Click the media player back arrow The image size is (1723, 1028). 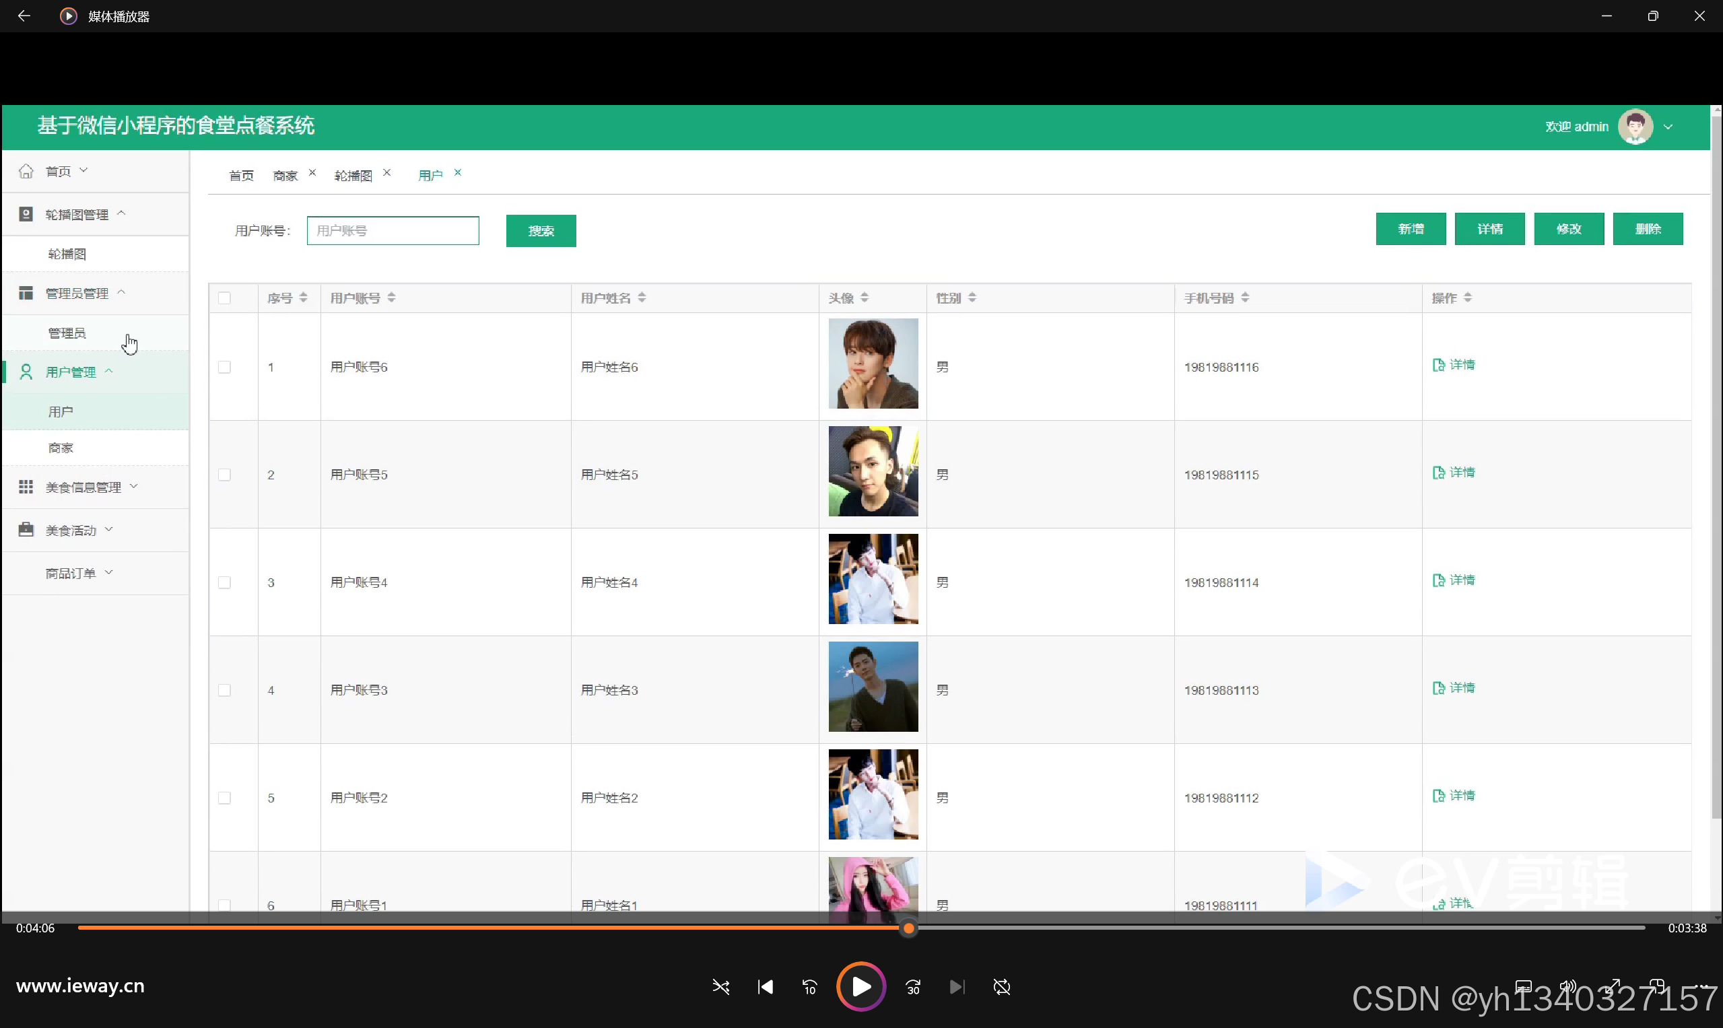point(24,15)
